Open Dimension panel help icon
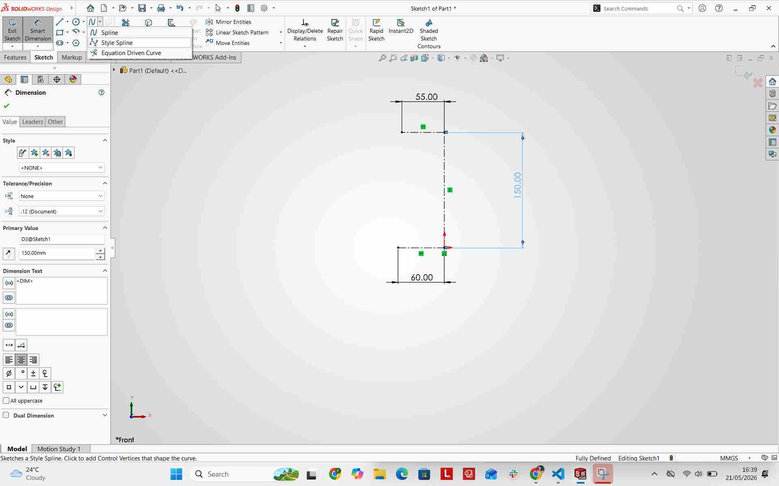This screenshot has width=779, height=486. click(101, 92)
